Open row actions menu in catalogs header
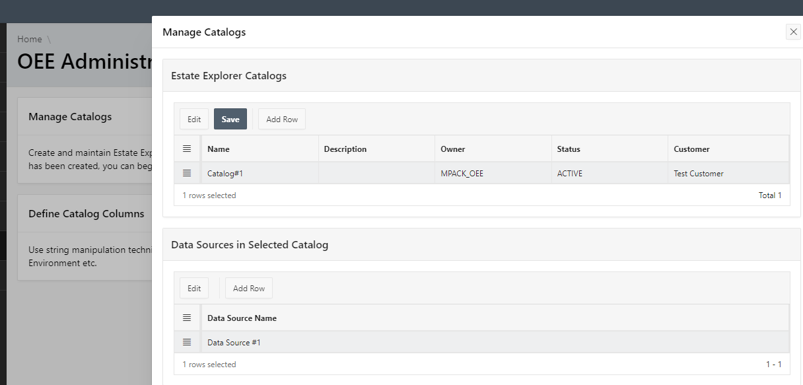Screen dimensions: 803x385 [187, 149]
